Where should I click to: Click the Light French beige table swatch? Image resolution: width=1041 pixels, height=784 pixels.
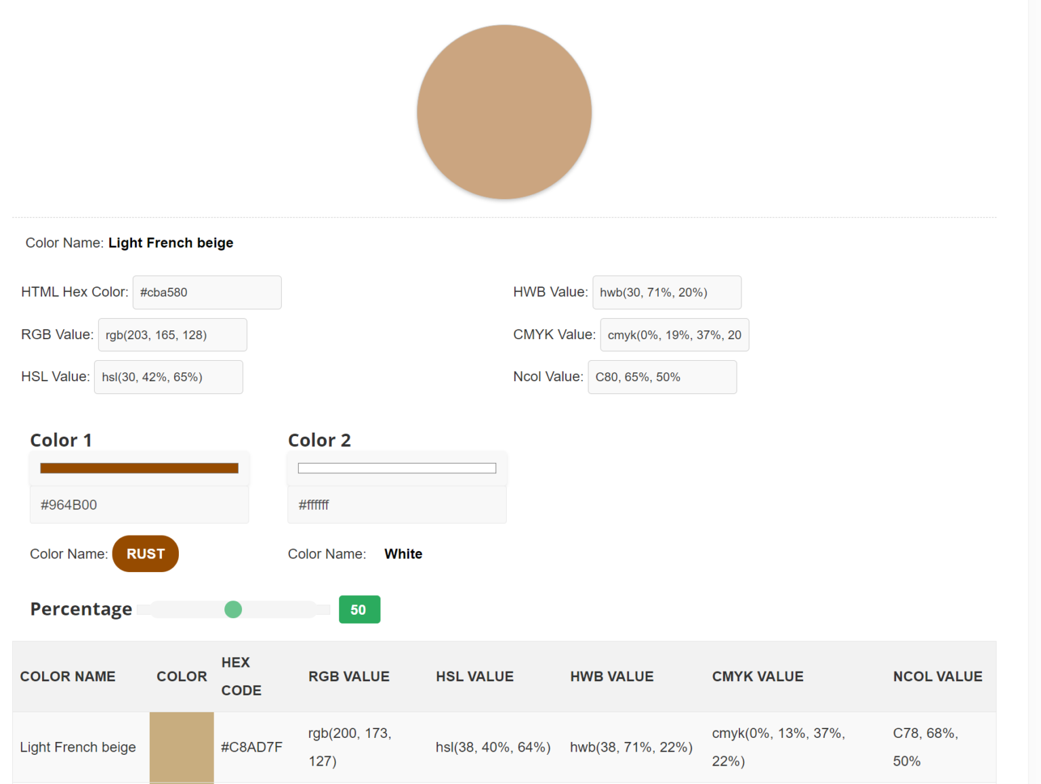[182, 747]
